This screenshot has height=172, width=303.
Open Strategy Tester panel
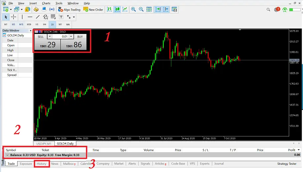click(x=287, y=163)
